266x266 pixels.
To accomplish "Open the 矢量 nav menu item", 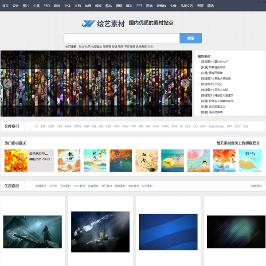I will click(x=36, y=6).
